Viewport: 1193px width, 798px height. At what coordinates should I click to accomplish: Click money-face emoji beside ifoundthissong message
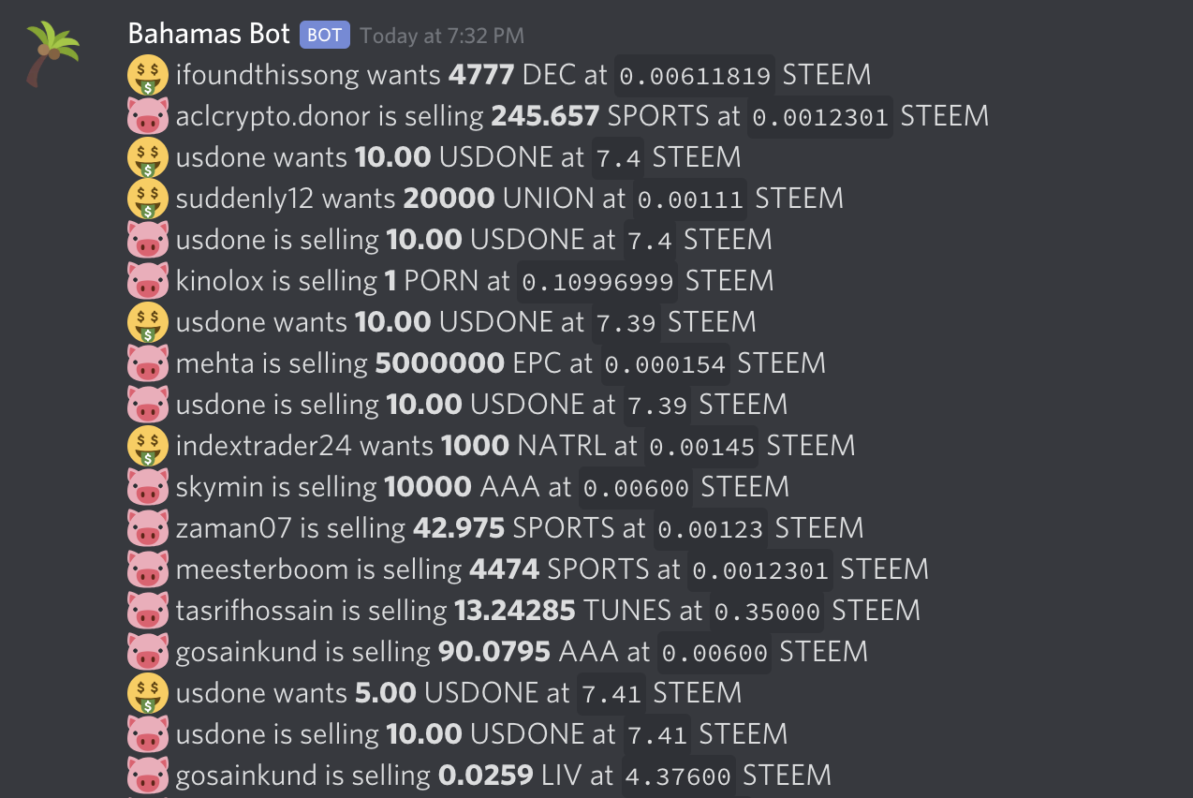point(147,75)
